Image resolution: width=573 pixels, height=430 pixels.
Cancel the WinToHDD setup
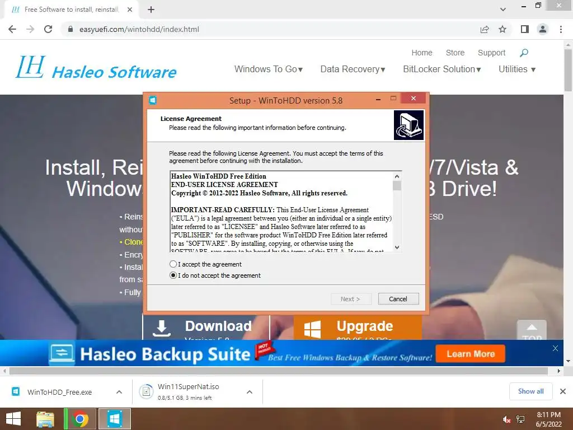(x=398, y=299)
